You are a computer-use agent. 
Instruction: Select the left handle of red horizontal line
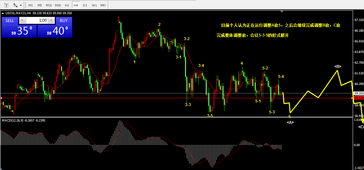tap(1, 98)
